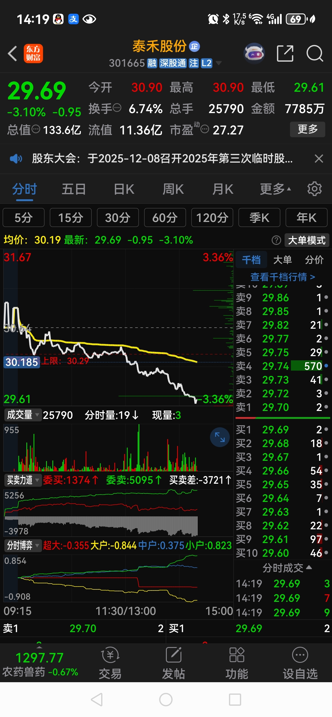Tap Android home navigation button
This screenshot has width=332, height=717.
coord(166,700)
